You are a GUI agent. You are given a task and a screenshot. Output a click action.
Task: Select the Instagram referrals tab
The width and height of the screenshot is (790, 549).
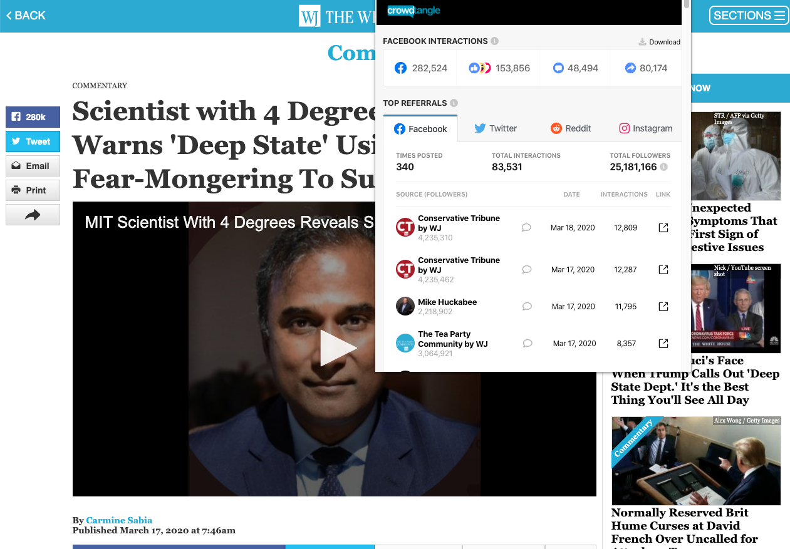pos(645,128)
